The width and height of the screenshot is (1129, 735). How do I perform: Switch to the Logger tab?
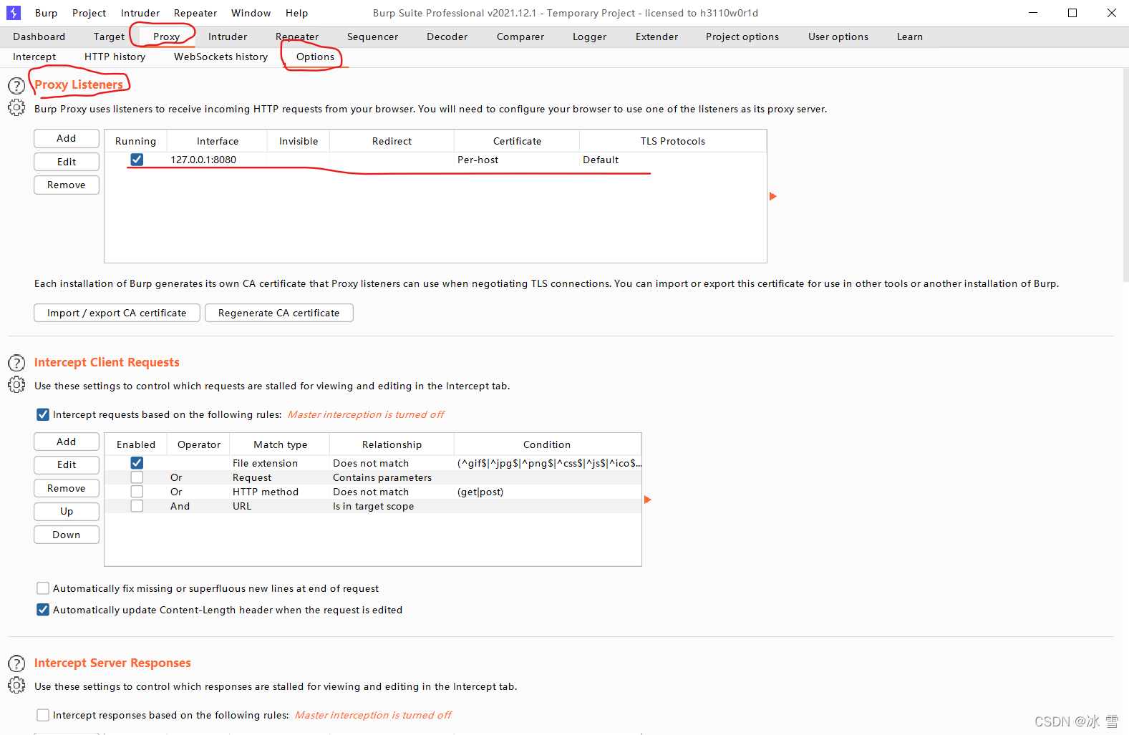[589, 36]
